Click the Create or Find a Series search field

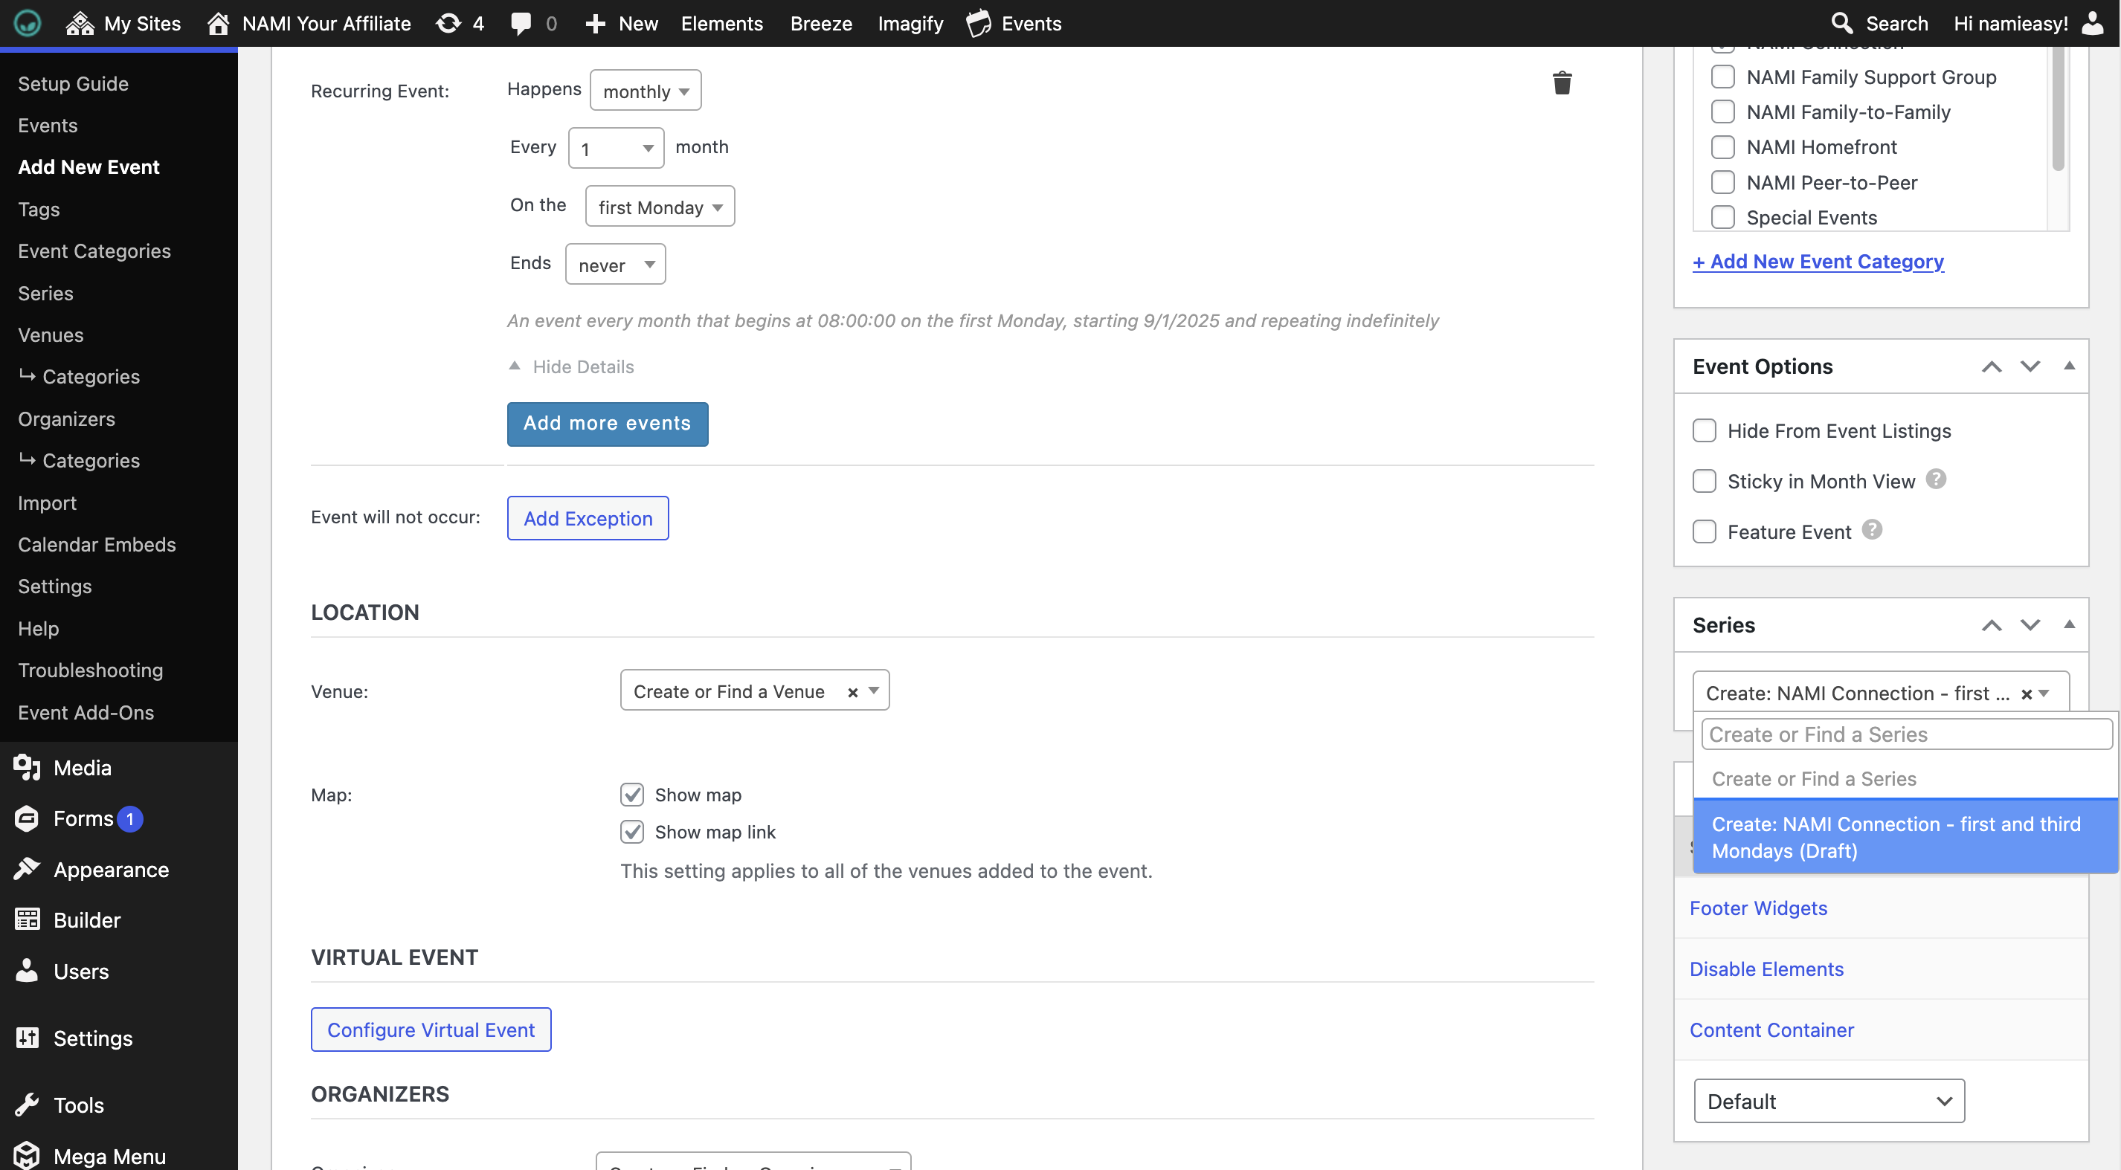pos(1905,734)
